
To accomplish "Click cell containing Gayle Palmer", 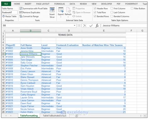I will click(30, 106).
